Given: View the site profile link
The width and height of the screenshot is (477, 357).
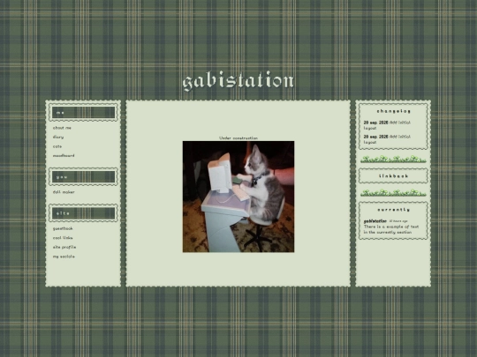Looking at the screenshot, I should click(x=64, y=247).
